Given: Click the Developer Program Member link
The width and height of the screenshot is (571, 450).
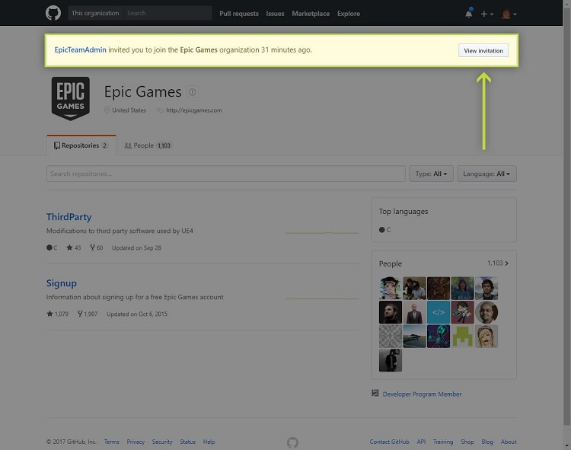Looking at the screenshot, I should pyautogui.click(x=422, y=394).
